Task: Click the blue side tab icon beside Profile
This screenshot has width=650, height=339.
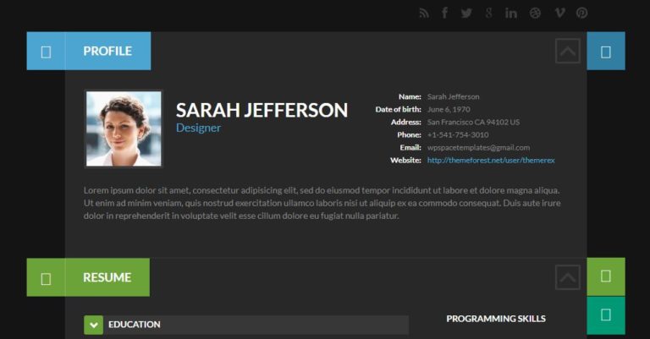Action: pos(606,52)
